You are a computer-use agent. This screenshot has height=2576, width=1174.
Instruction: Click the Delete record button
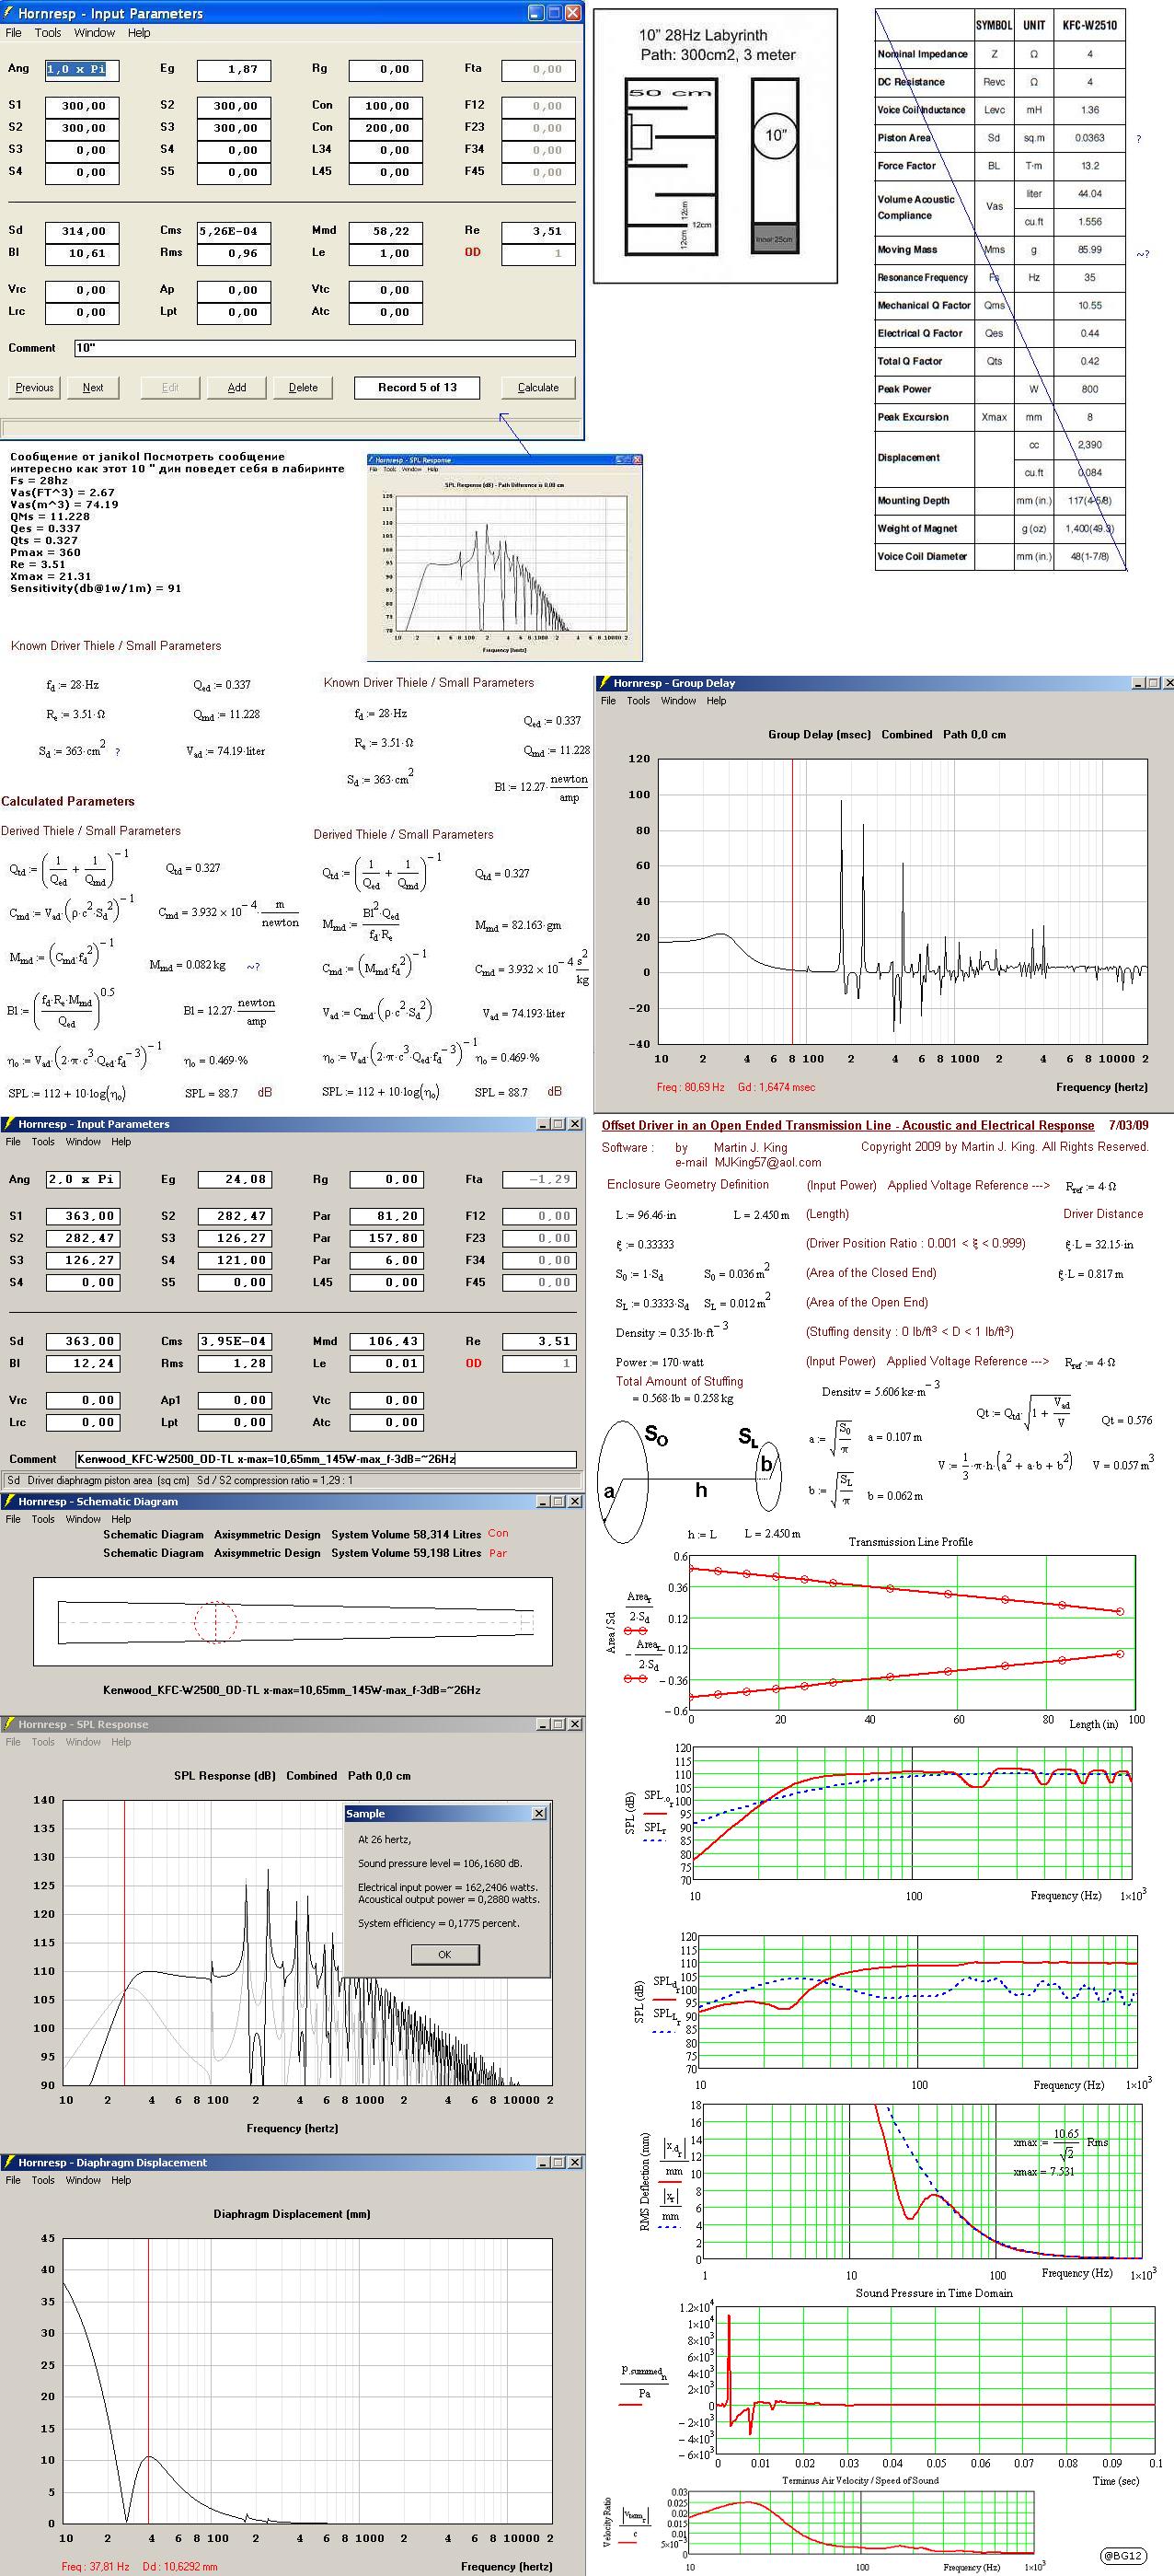304,388
